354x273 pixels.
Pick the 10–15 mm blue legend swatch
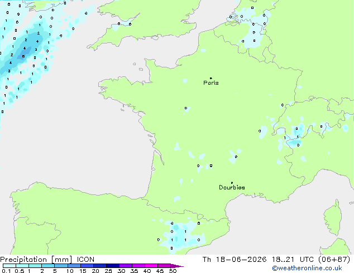pyautogui.click(x=74, y=266)
